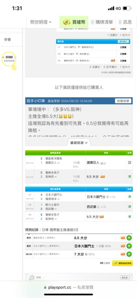This screenshot has width=137, height=298.
Task: Tap the green 準 circle on the 08/20 record
Action: click(x=129, y=254)
